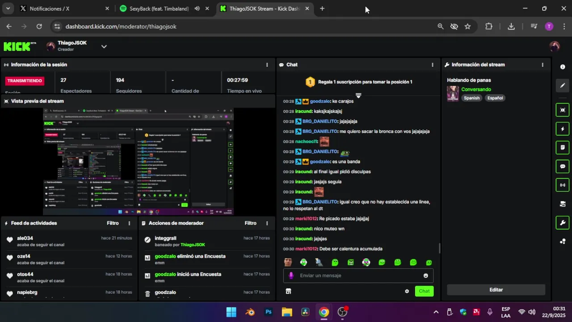Switch to the SexyBack Spotify tab
Image resolution: width=572 pixels, height=322 pixels.
pyautogui.click(x=165, y=8)
